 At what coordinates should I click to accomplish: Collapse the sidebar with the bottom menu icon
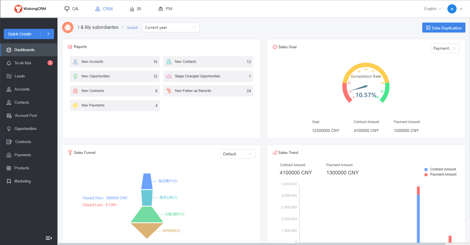point(49,238)
